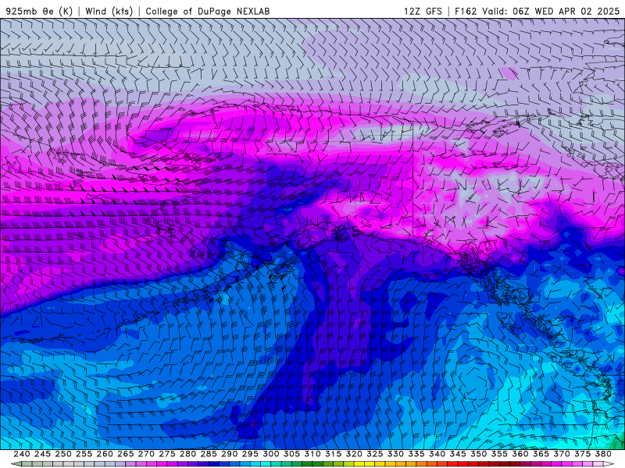The height and width of the screenshot is (468, 625).
Task: Click the 280 value on color scale
Action: coord(187,454)
